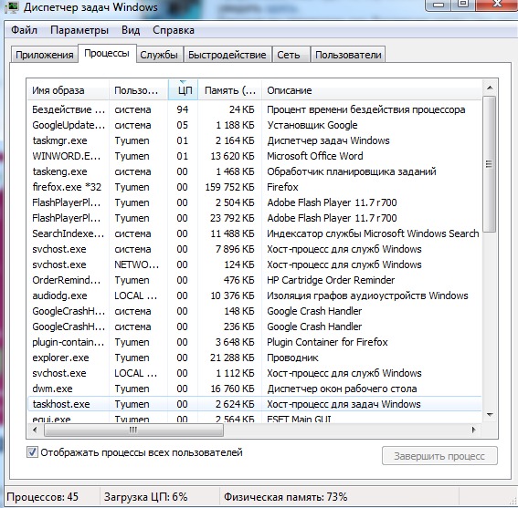
Task: Click the Процессов: 45 status entry
Action: (42, 497)
